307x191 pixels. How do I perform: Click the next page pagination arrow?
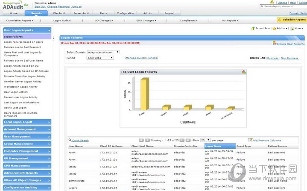click(x=182, y=140)
